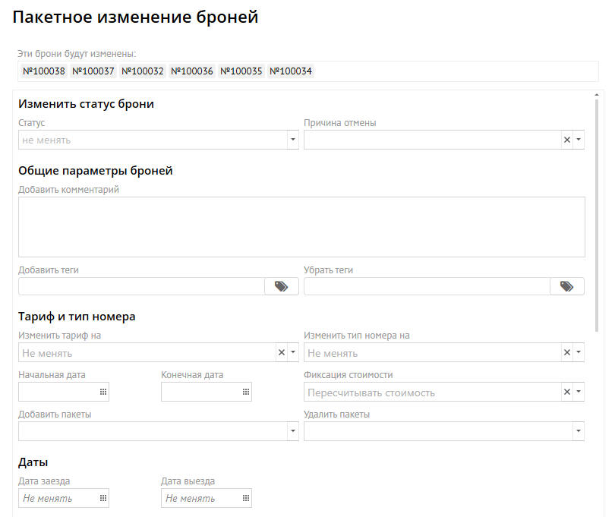Clear the Причина отмены selection

coord(566,140)
